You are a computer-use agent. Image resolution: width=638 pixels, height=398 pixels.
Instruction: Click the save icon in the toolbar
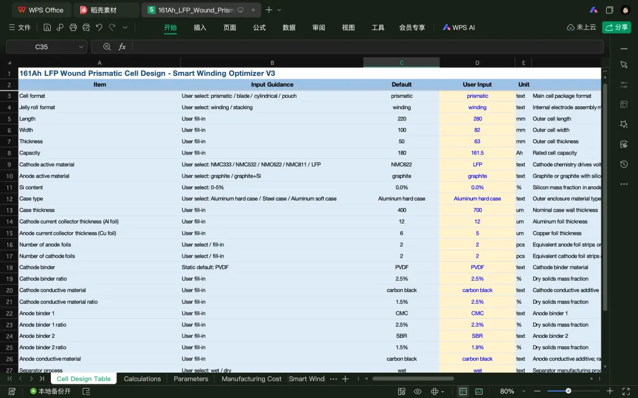47,27
